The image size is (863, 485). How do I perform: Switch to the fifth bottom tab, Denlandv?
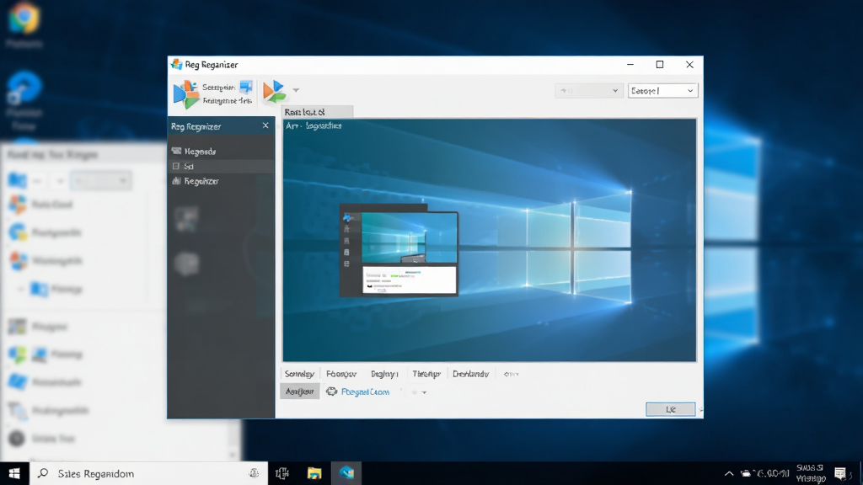coord(470,374)
